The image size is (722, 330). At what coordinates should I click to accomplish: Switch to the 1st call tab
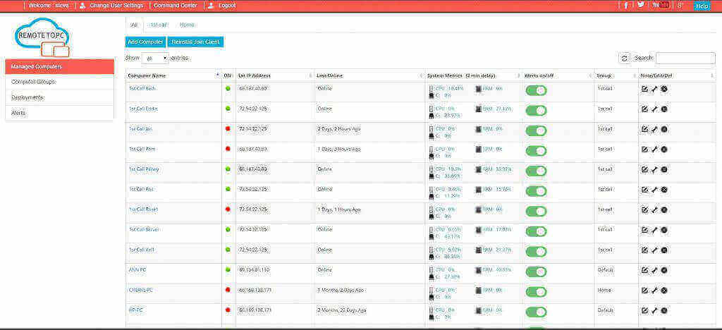(159, 25)
